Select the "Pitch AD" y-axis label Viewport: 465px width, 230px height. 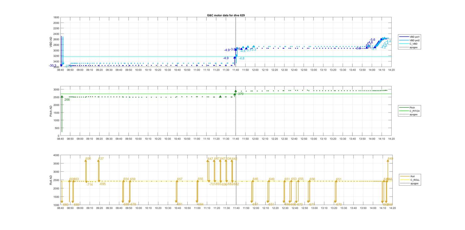coord(51,111)
